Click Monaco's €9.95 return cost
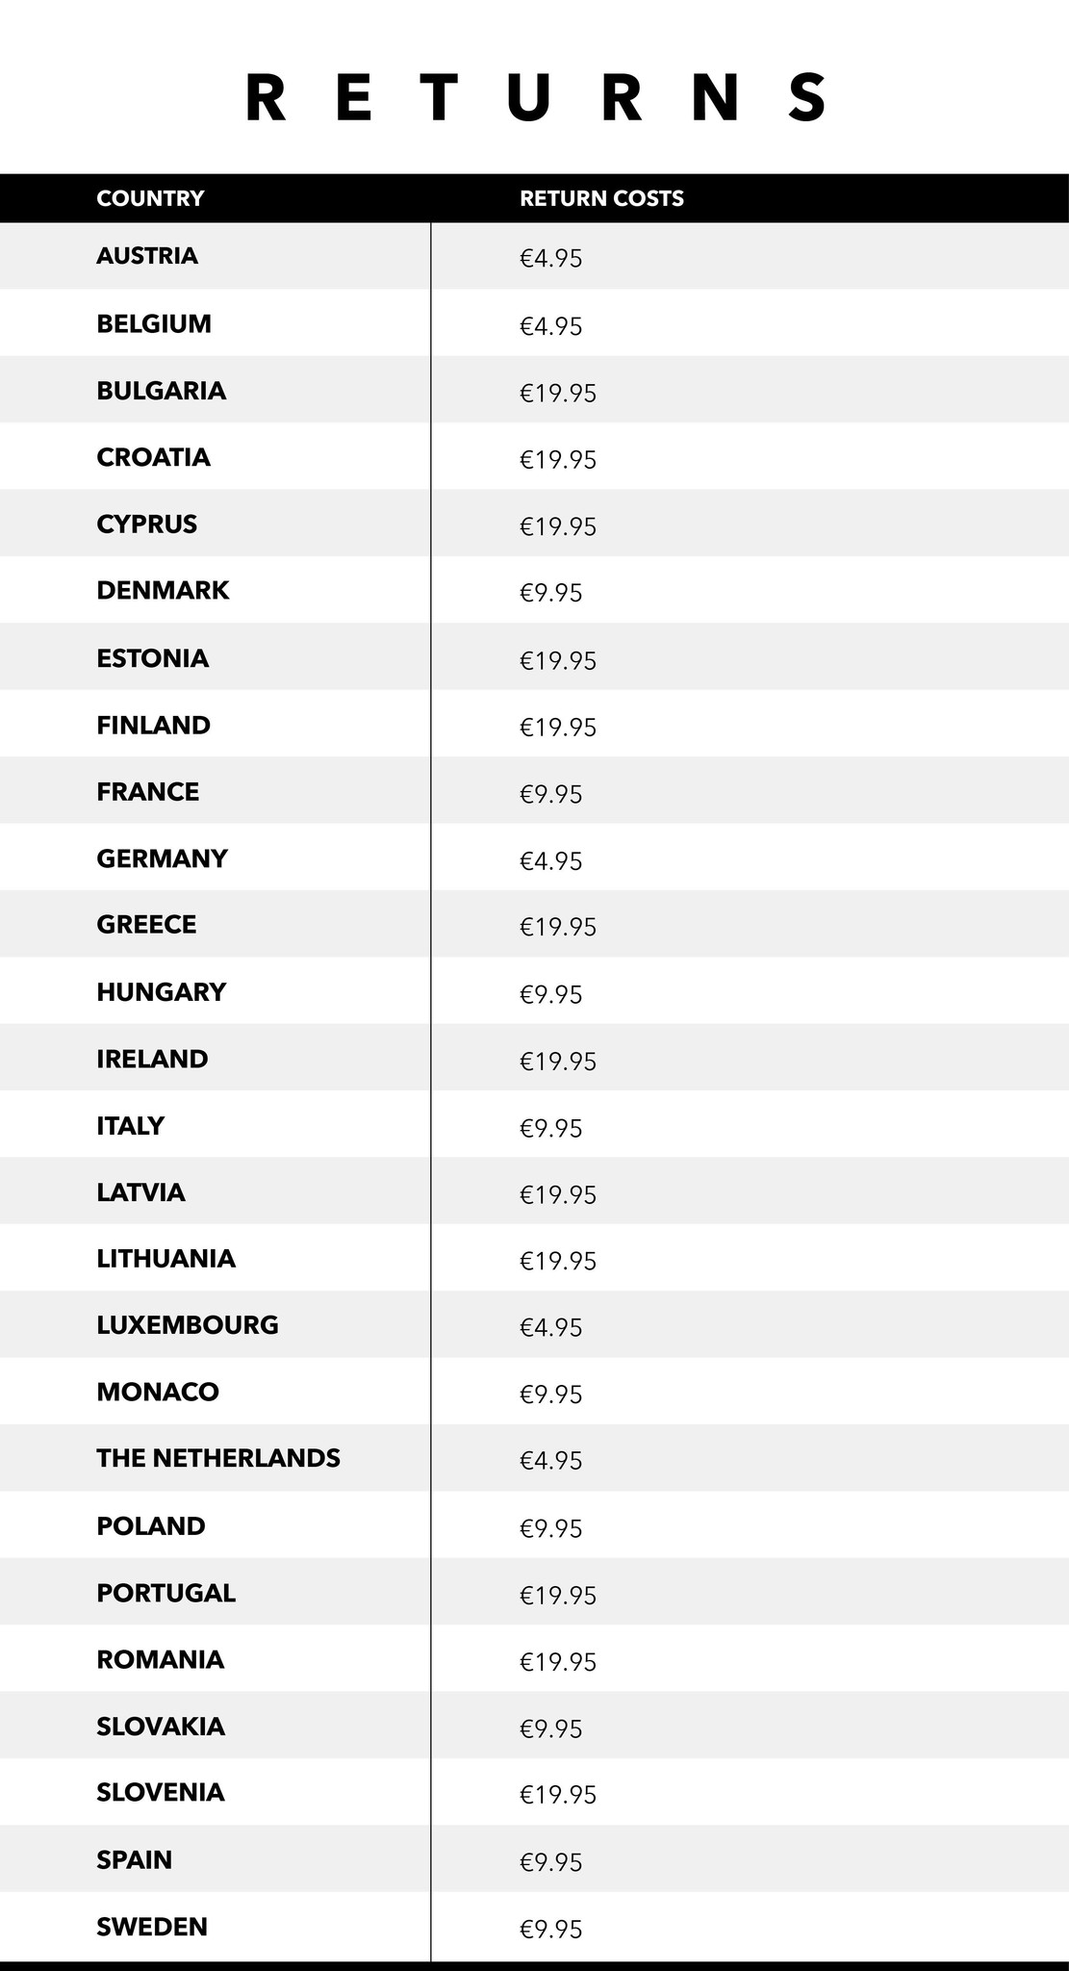Image resolution: width=1069 pixels, height=1971 pixels. [x=550, y=1395]
